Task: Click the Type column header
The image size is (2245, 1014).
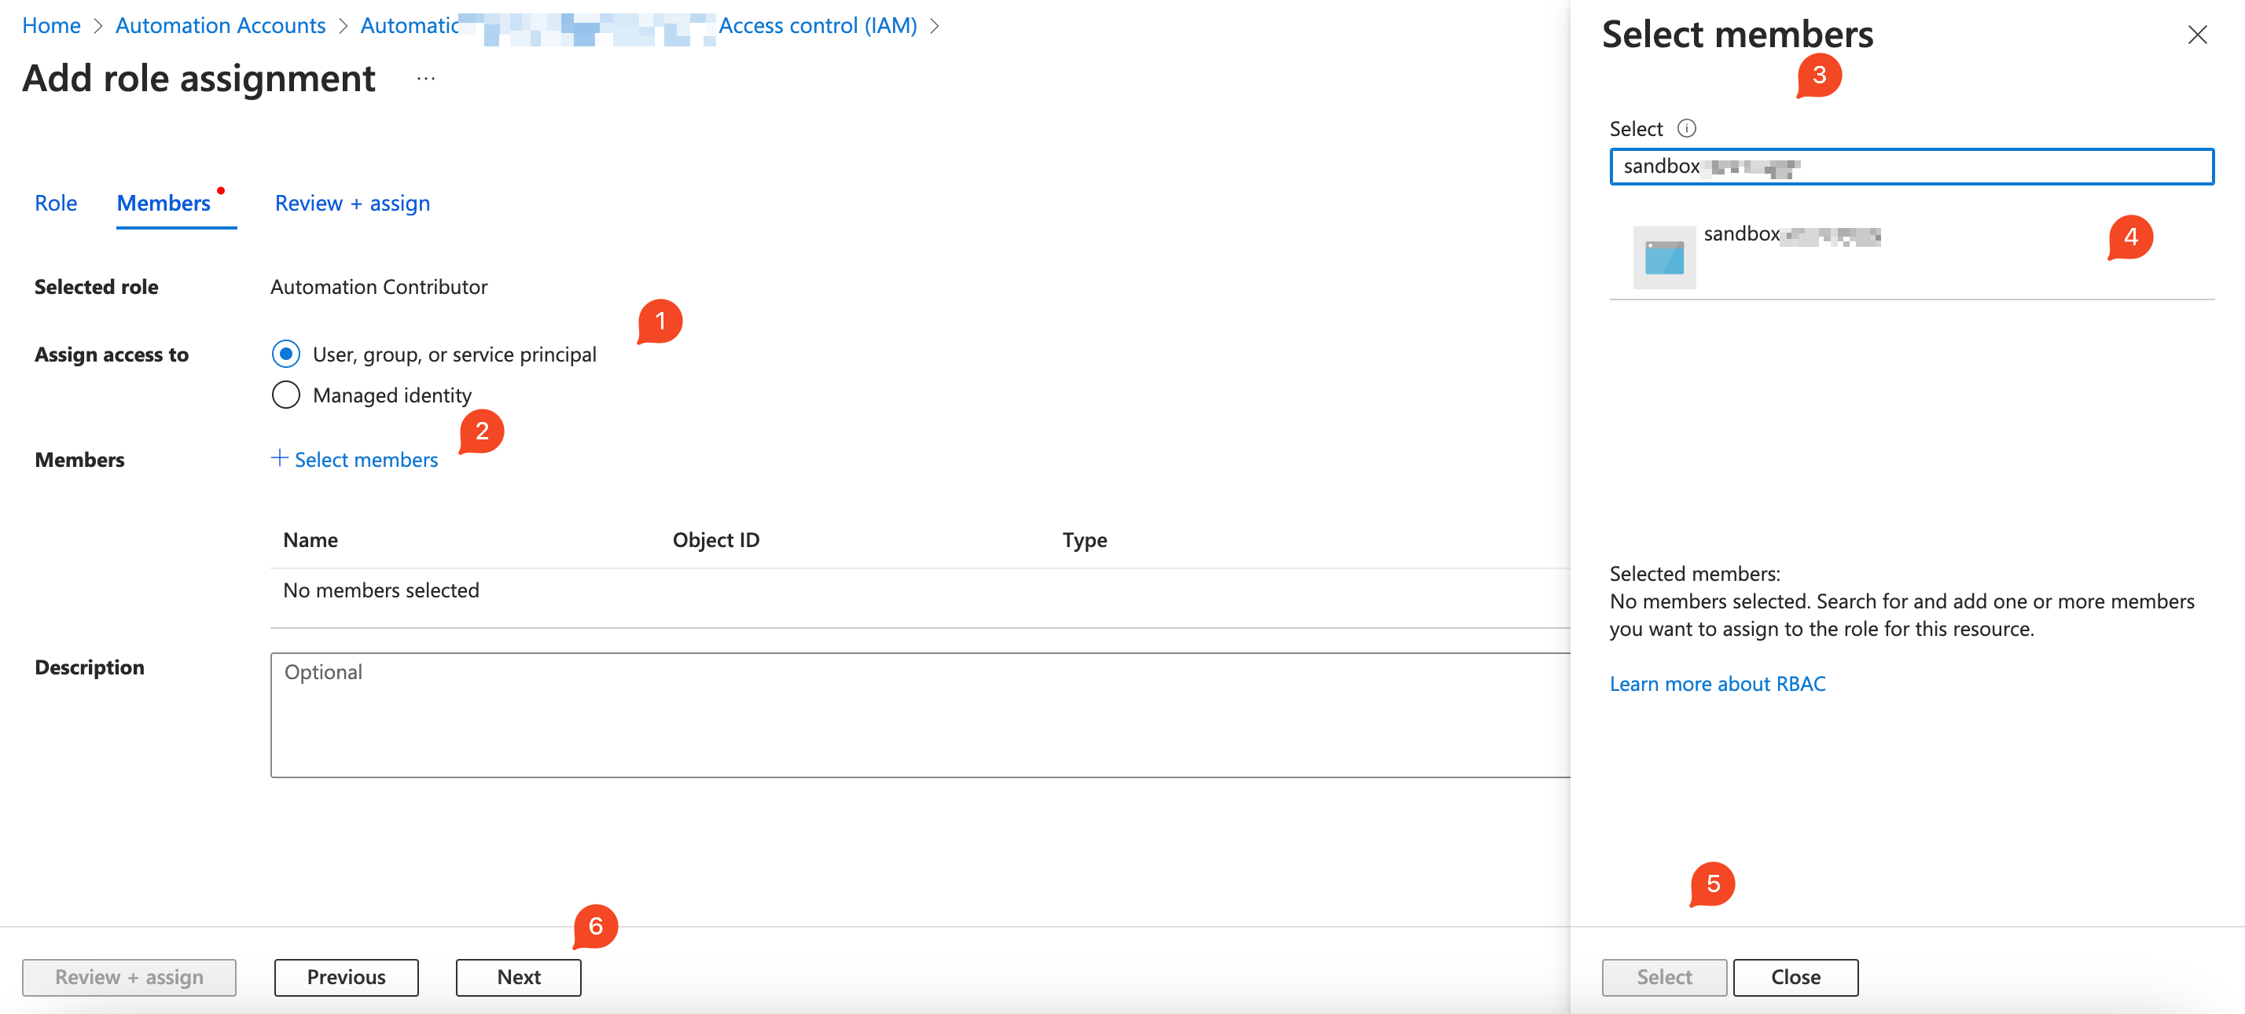Action: [x=1084, y=540]
